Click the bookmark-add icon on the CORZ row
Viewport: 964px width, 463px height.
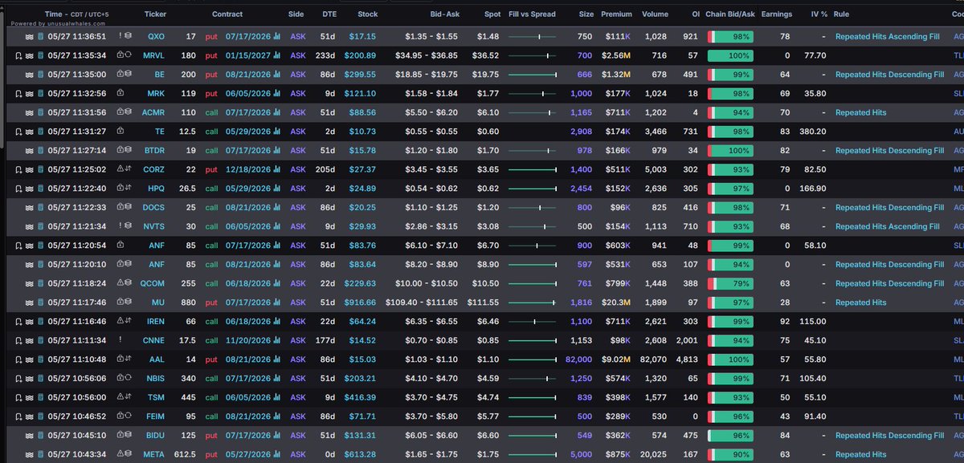[18, 169]
